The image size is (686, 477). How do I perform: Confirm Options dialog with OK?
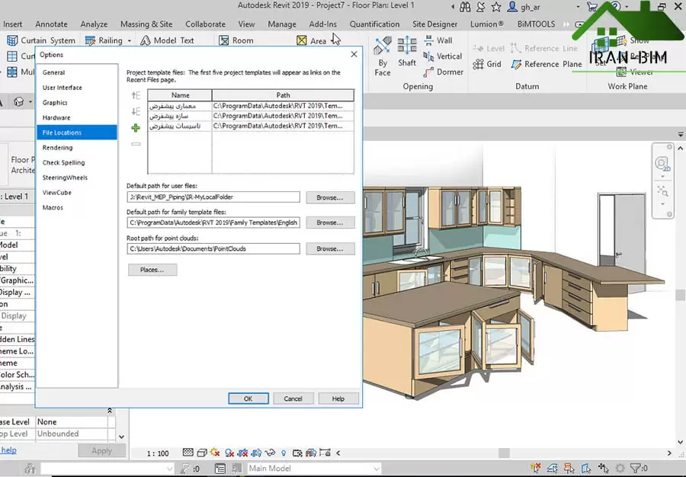248,399
